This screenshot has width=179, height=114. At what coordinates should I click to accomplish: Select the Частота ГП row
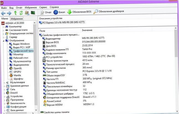[77, 79]
